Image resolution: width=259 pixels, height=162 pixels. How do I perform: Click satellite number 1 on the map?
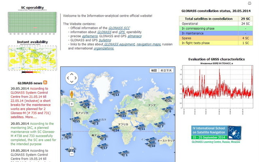(123, 153)
